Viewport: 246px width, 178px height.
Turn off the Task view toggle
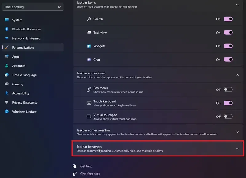pyautogui.click(x=228, y=33)
